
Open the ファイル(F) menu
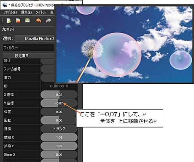10,12
